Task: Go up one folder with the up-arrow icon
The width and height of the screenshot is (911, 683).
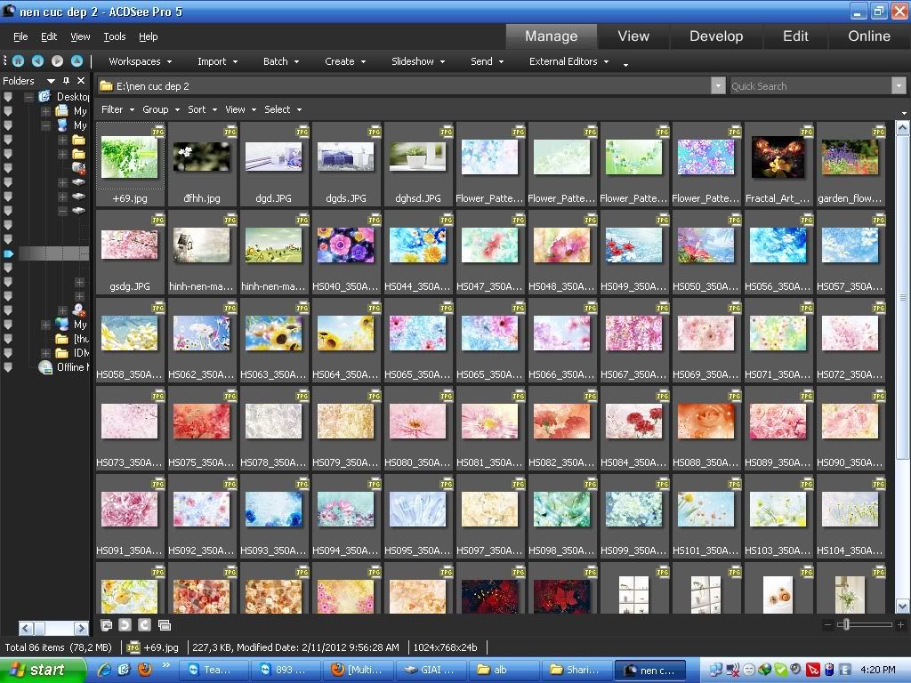Action: pyautogui.click(x=77, y=61)
